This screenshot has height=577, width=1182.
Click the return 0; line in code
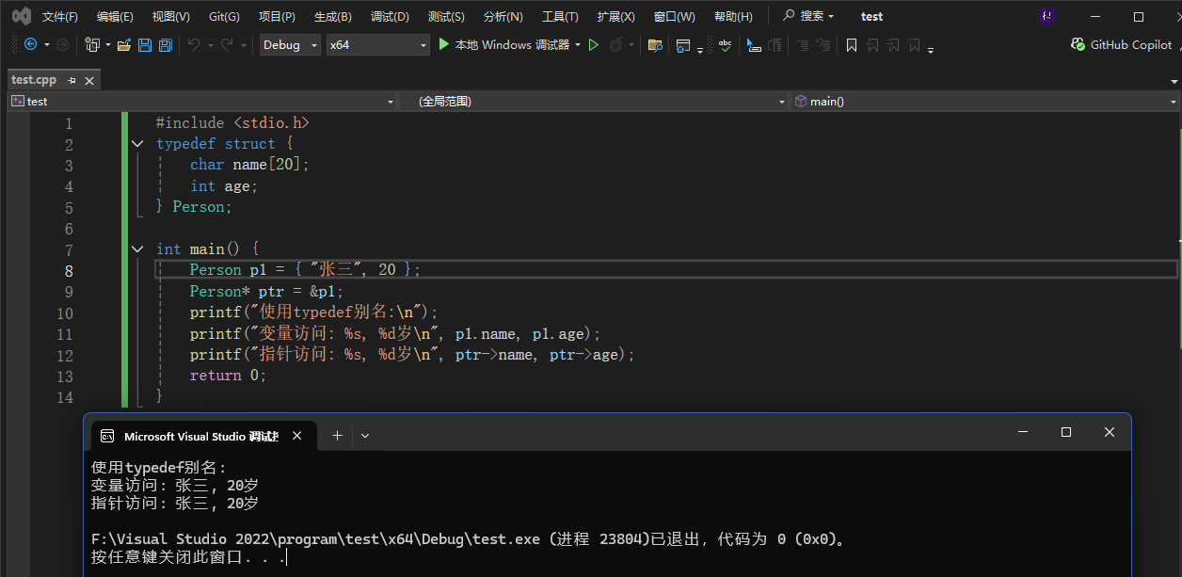pyautogui.click(x=228, y=376)
